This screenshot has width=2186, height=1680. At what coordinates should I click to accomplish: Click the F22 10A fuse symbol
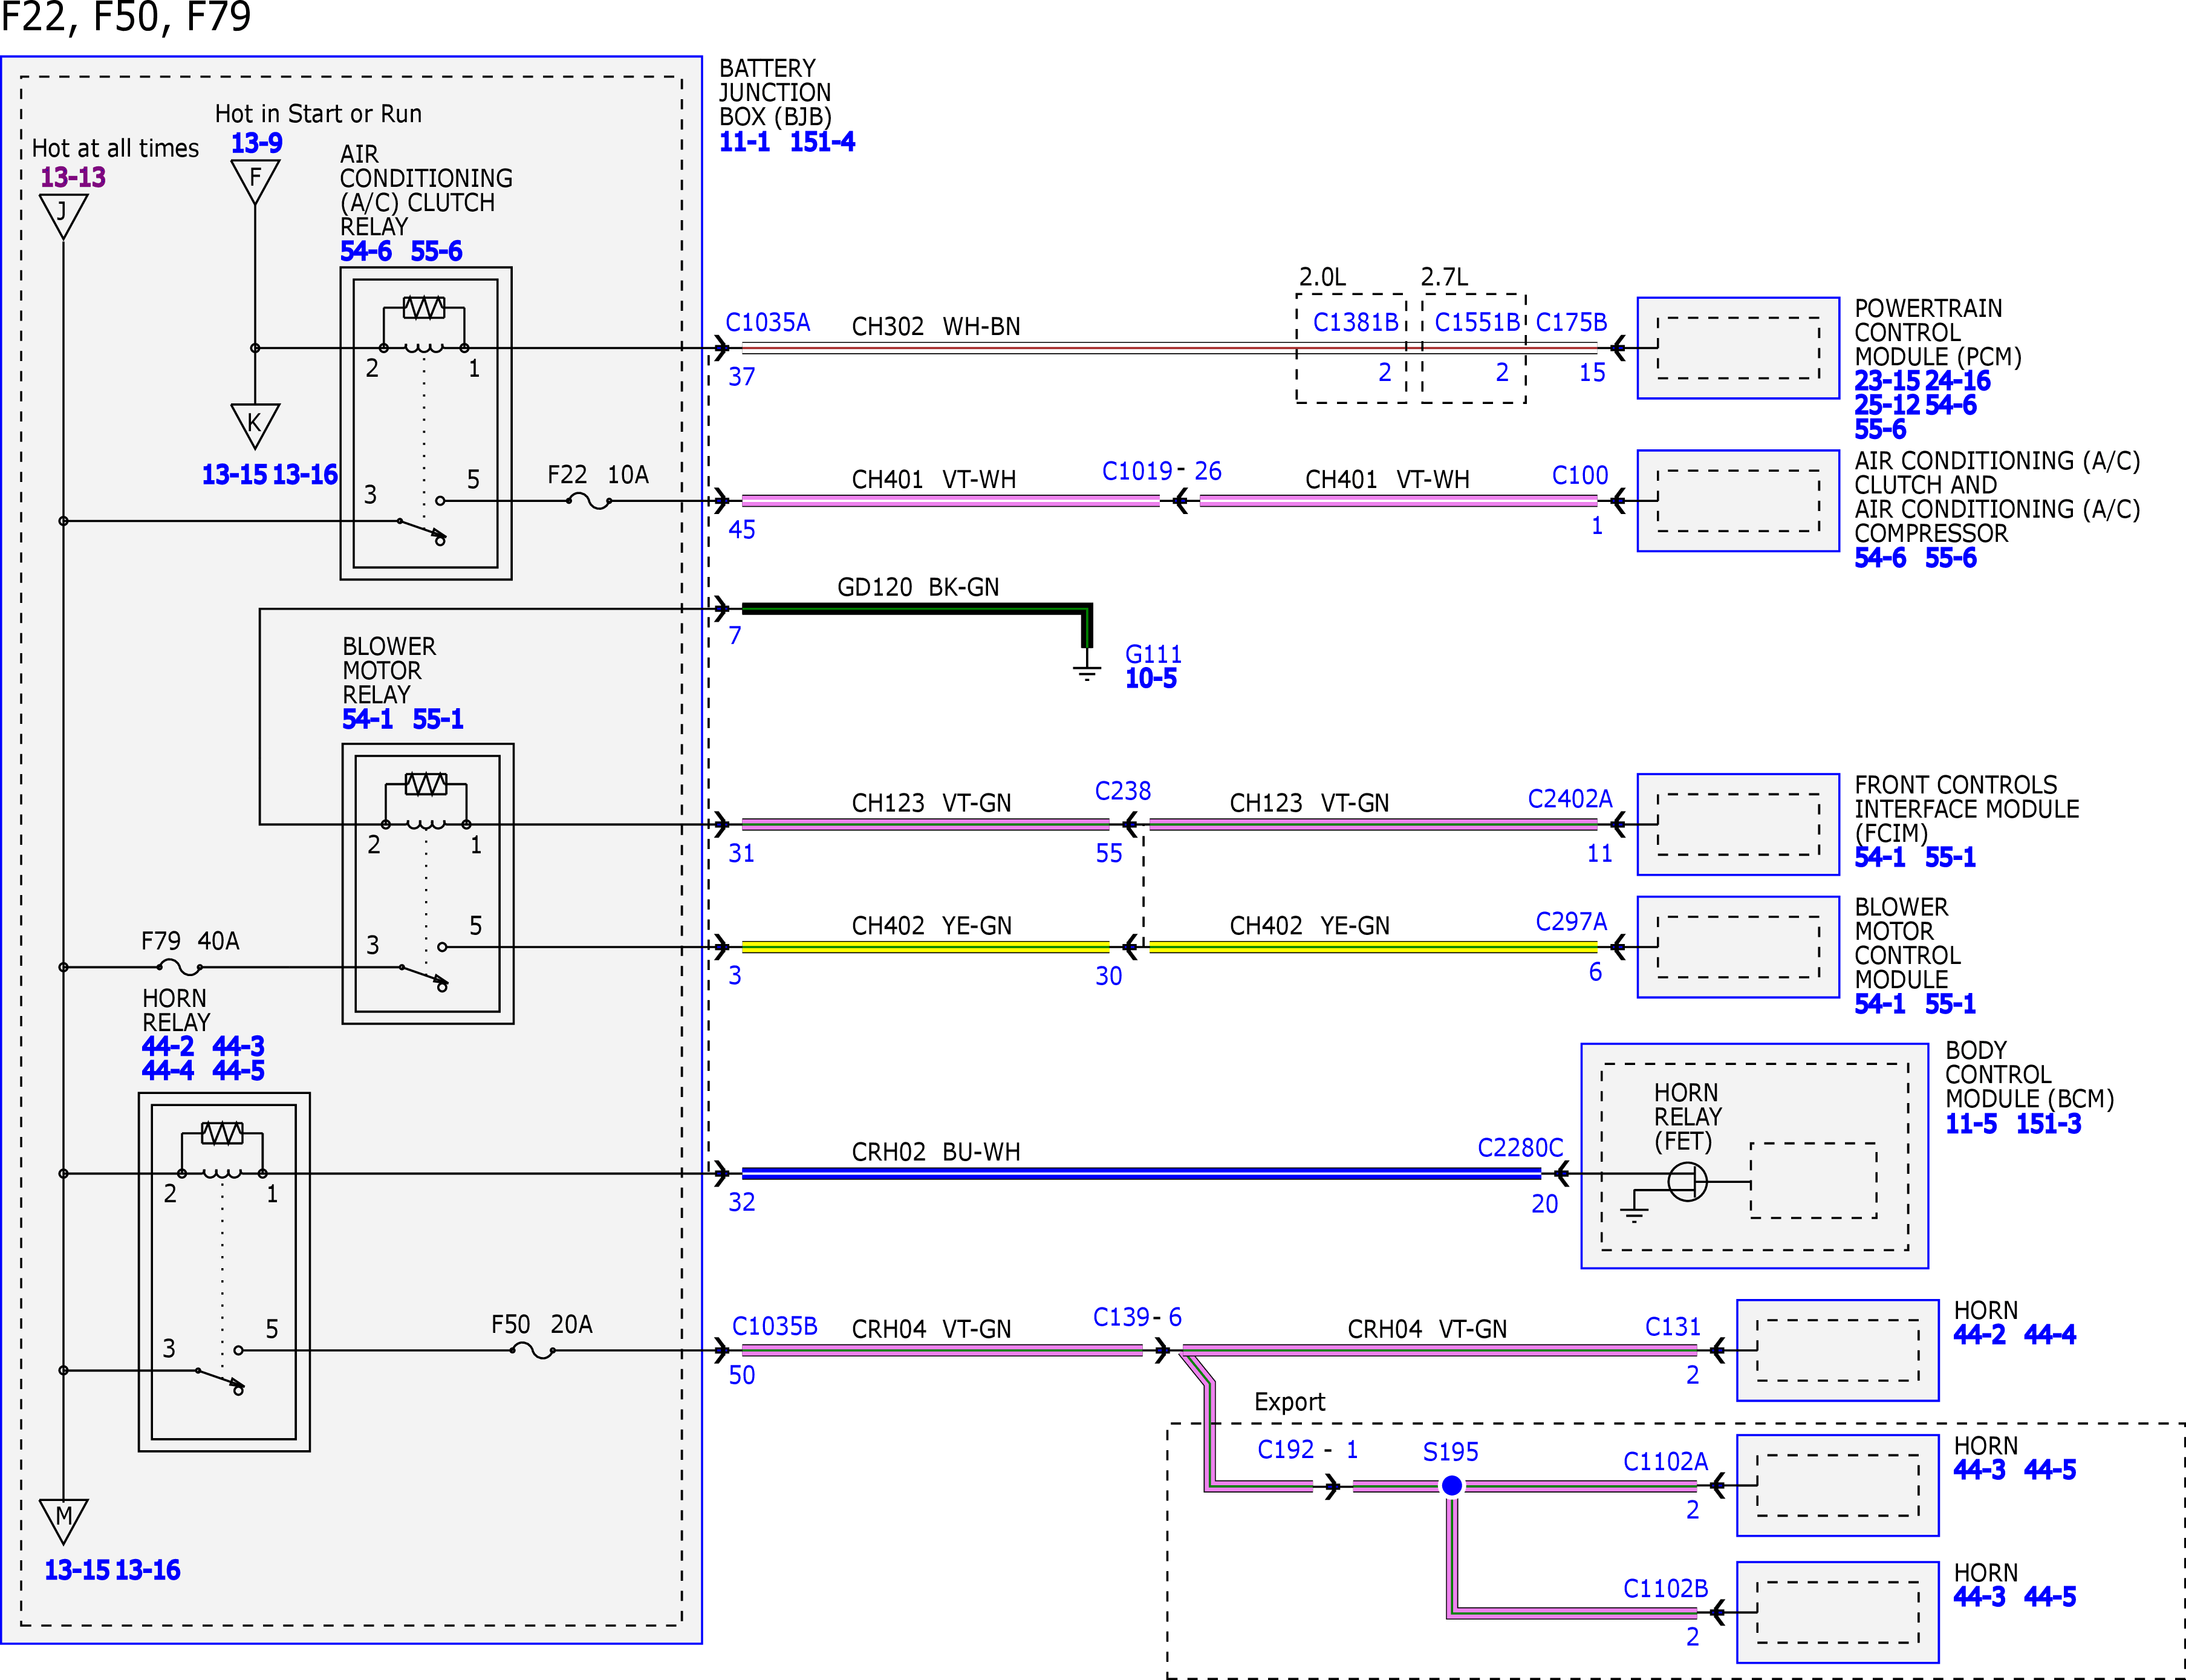pyautogui.click(x=588, y=501)
